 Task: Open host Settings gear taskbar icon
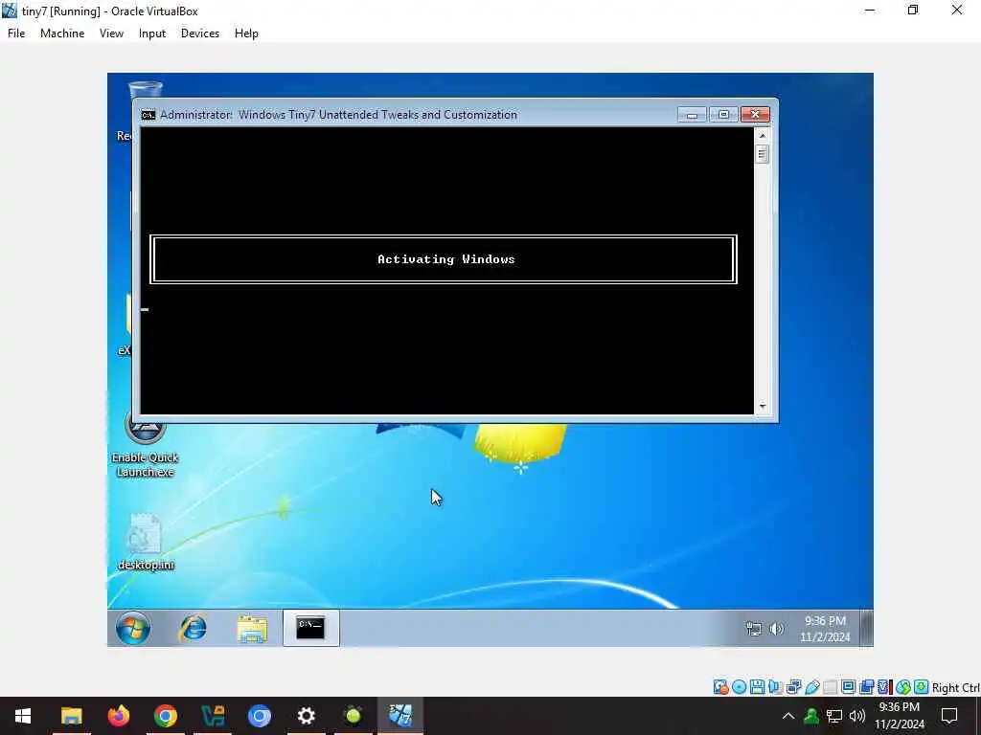306,716
